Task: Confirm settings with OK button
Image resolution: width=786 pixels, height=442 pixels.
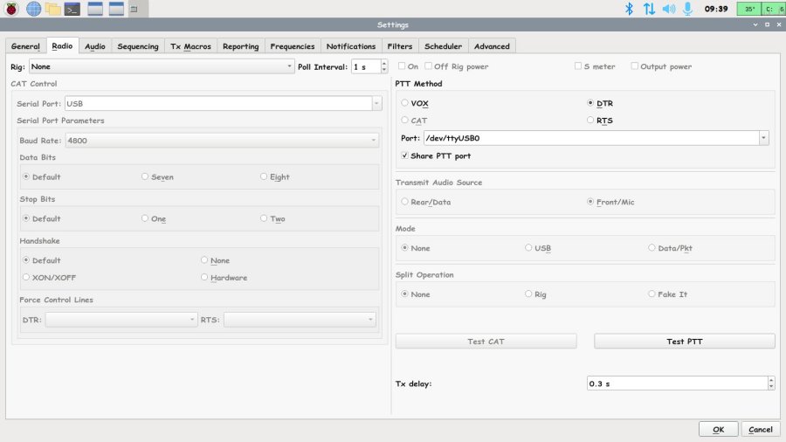Action: (x=719, y=430)
